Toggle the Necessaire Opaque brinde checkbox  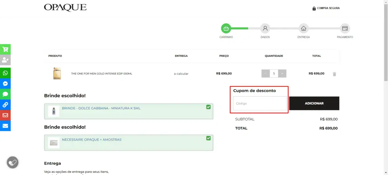click(x=208, y=138)
